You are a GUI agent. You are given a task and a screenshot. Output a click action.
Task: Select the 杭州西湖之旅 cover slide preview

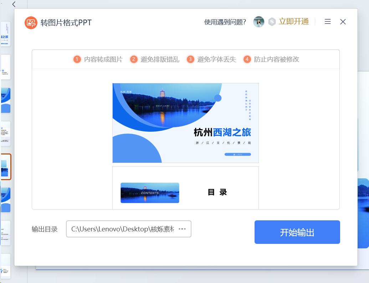(x=185, y=123)
